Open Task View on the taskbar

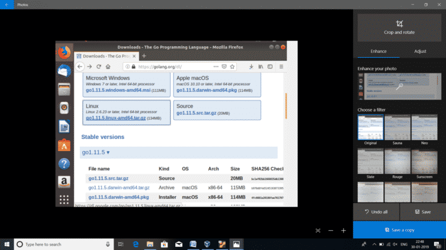point(121,245)
